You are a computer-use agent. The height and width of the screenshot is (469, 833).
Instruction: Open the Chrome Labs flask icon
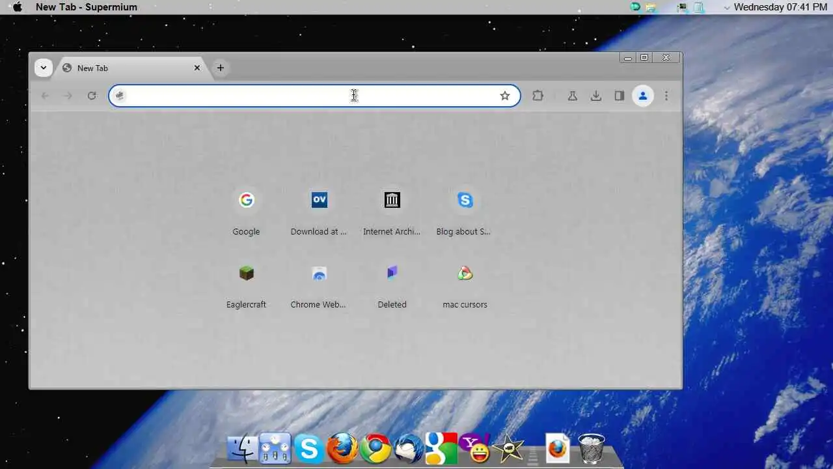pyautogui.click(x=573, y=96)
